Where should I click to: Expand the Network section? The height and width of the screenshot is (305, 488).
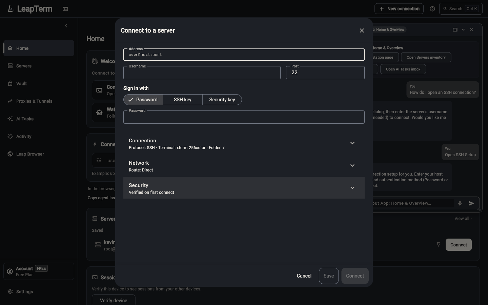244,166
